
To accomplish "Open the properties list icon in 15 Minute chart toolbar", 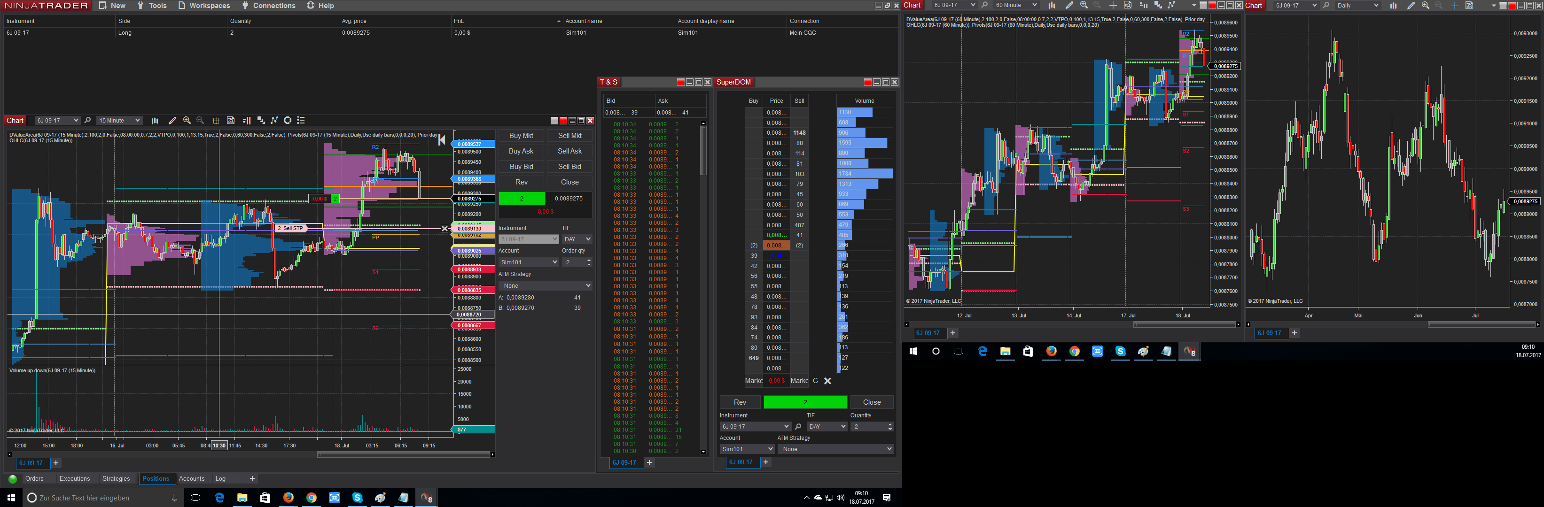I will pos(301,120).
